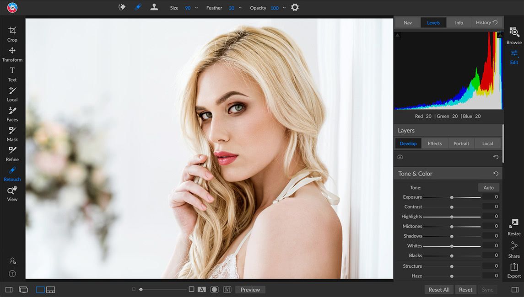Click the Reset All button
Viewport: 524px width, 297px height.
tap(439, 290)
